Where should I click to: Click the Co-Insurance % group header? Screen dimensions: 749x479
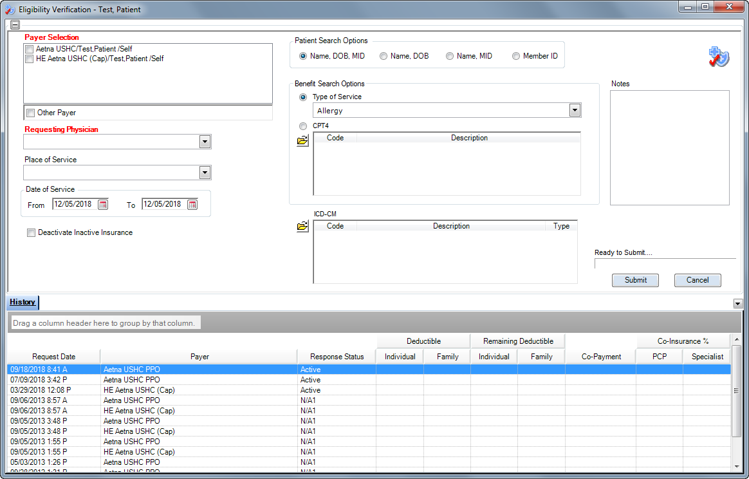click(x=683, y=341)
